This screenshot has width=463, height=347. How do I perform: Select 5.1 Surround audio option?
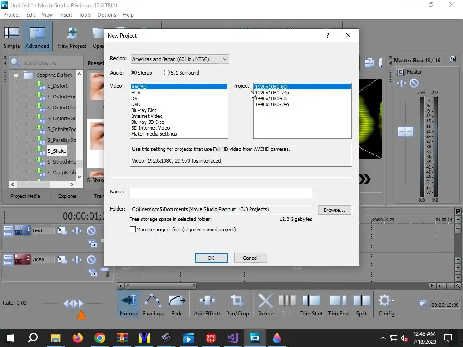point(181,73)
